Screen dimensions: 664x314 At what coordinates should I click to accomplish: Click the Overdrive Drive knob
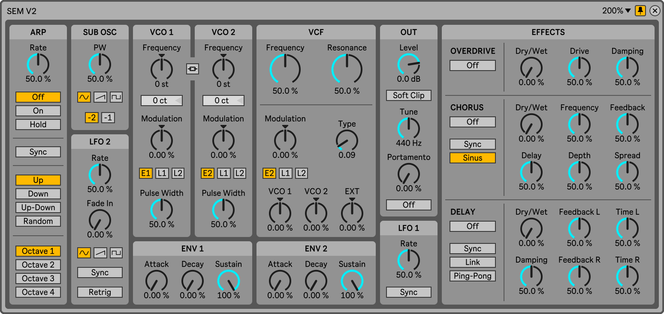(579, 68)
